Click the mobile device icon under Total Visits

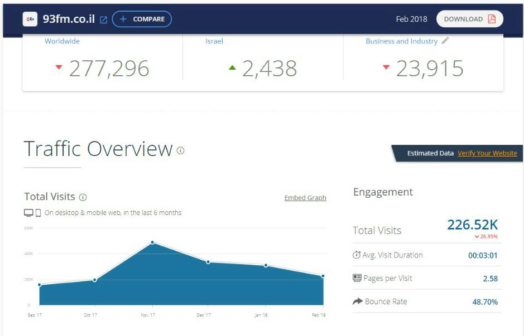pyautogui.click(x=38, y=213)
